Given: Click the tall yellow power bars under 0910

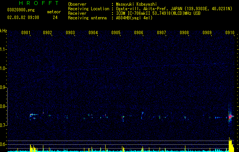Looking at the screenshot, I should [231, 145].
